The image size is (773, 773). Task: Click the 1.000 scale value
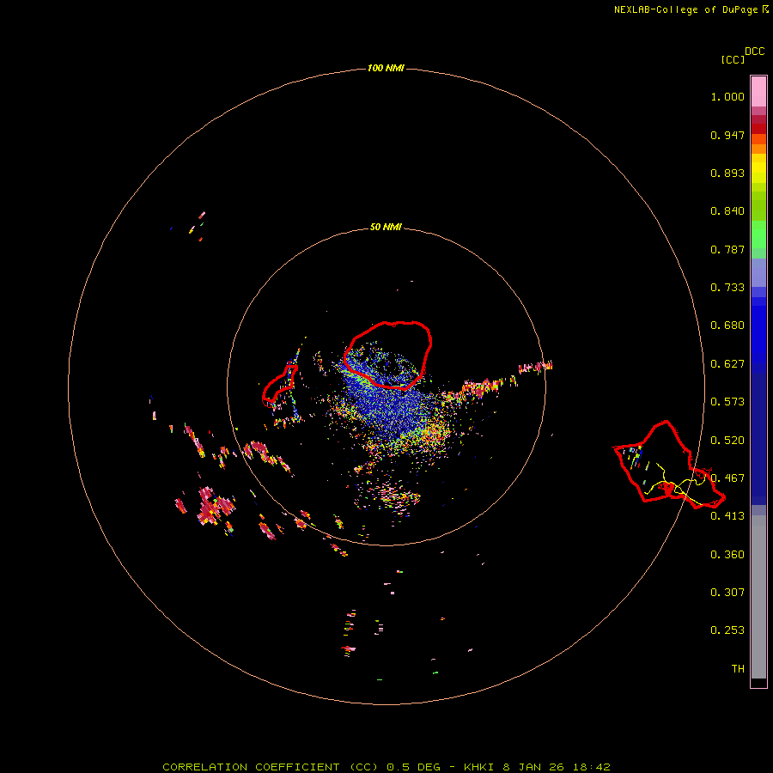point(727,96)
